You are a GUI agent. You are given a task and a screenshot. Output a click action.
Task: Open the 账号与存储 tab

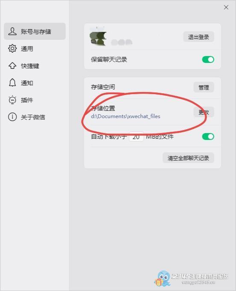35,31
